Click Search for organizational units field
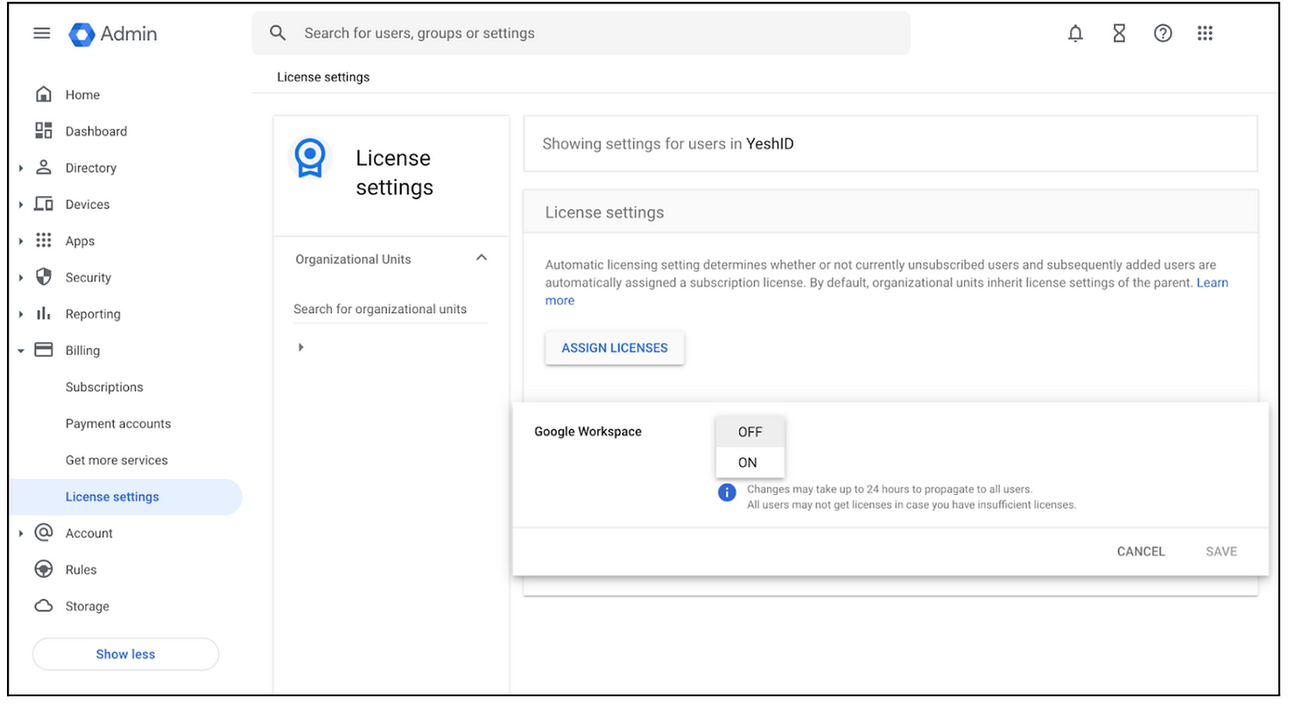 [389, 309]
